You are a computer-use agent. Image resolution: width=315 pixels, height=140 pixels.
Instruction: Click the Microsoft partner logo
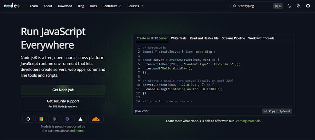41,119
